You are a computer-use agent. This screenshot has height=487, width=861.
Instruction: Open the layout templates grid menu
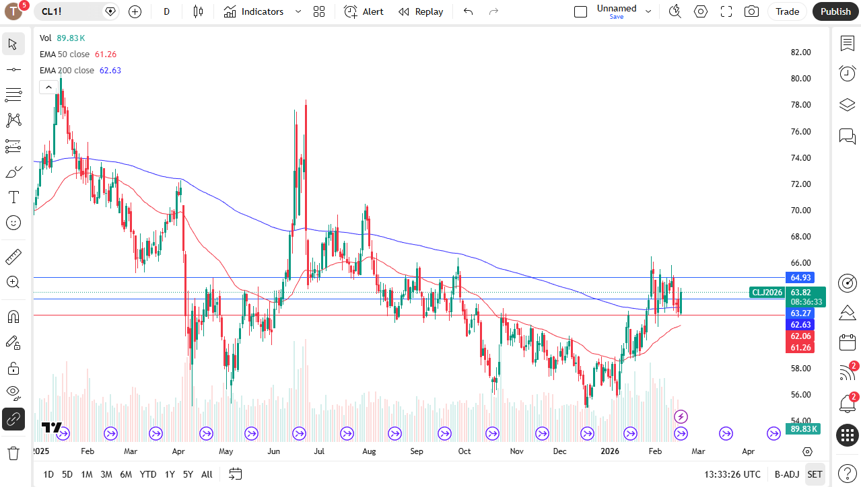tap(319, 11)
